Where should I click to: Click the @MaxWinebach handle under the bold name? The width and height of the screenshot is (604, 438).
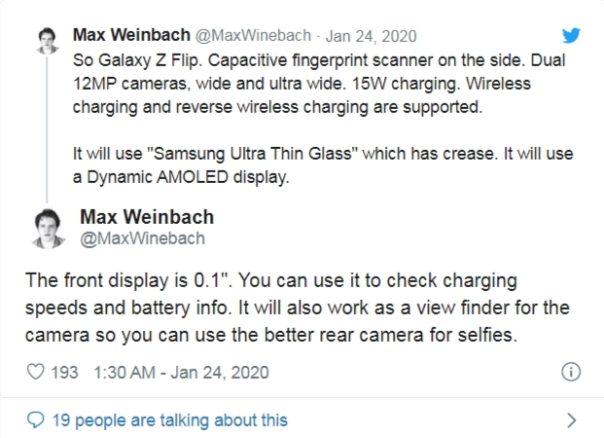(x=142, y=238)
